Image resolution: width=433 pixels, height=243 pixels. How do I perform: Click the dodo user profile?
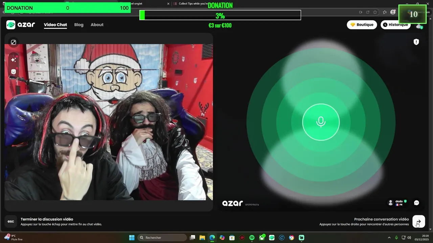[397, 203]
